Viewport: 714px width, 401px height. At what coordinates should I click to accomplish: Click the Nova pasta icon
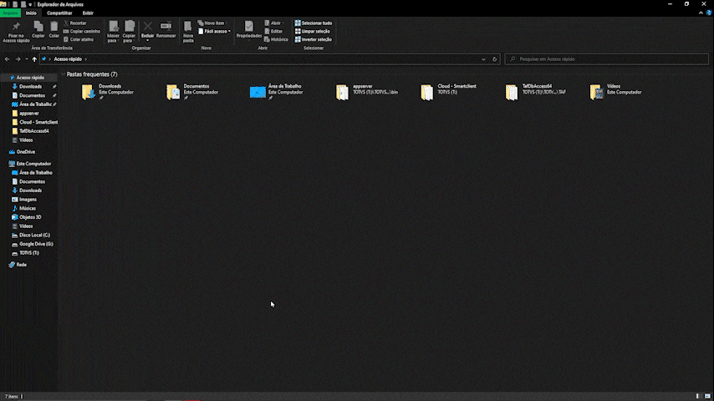point(187,27)
